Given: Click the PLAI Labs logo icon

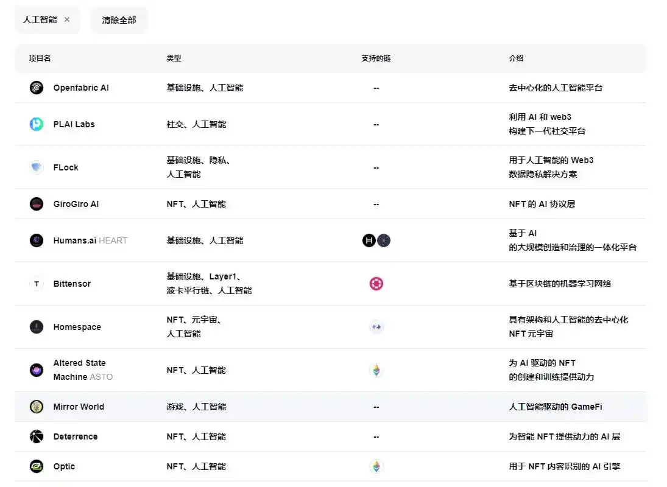Looking at the screenshot, I should [37, 124].
